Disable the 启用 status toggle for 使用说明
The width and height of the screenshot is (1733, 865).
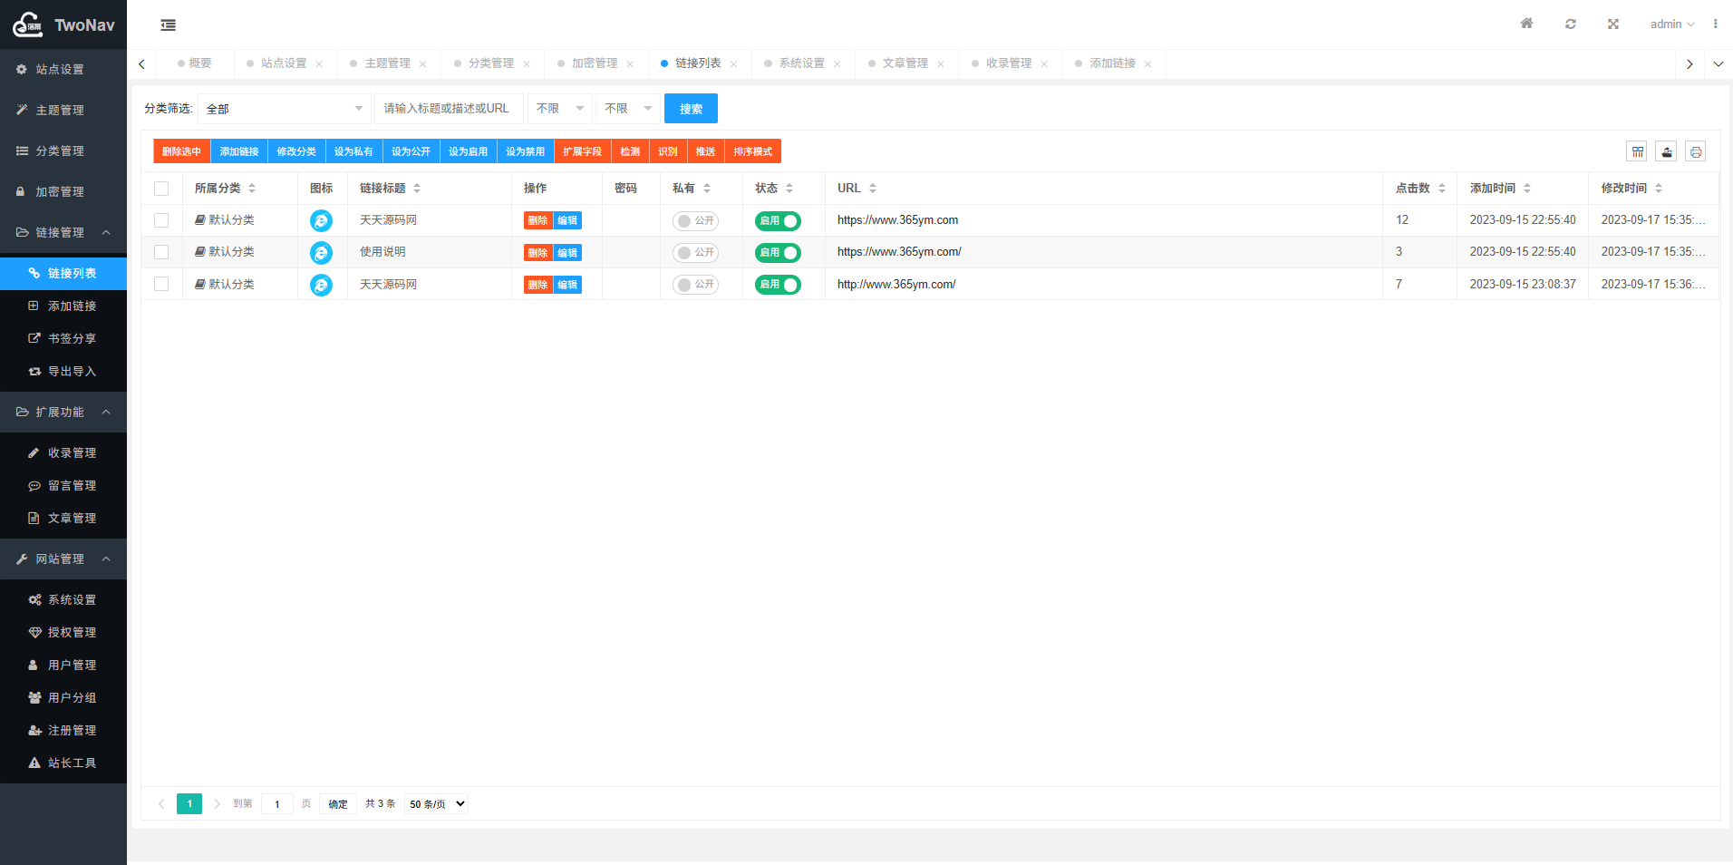(x=778, y=252)
